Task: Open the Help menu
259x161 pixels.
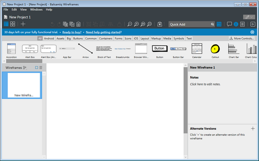Action: [x=49, y=9]
